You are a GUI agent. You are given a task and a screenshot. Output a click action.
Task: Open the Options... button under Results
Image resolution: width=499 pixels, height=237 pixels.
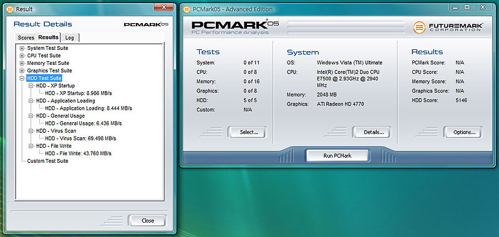click(463, 132)
